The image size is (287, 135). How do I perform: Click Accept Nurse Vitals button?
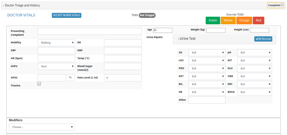point(67,15)
